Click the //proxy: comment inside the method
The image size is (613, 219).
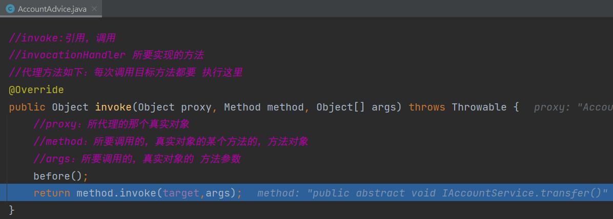coord(111,124)
